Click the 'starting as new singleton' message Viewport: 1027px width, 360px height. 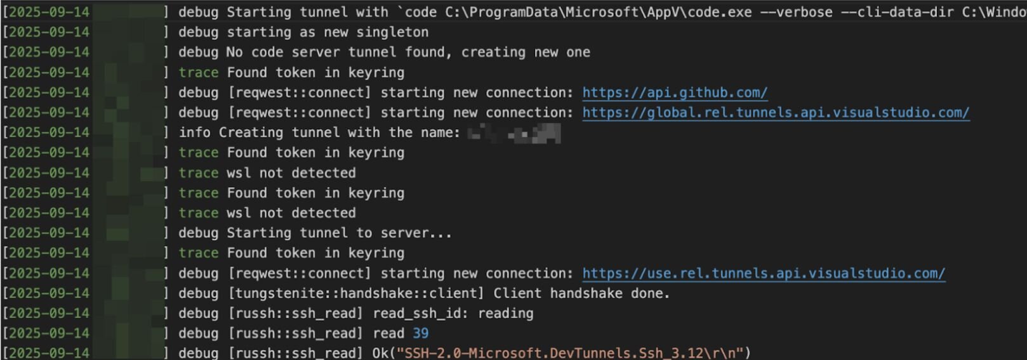[x=328, y=32]
